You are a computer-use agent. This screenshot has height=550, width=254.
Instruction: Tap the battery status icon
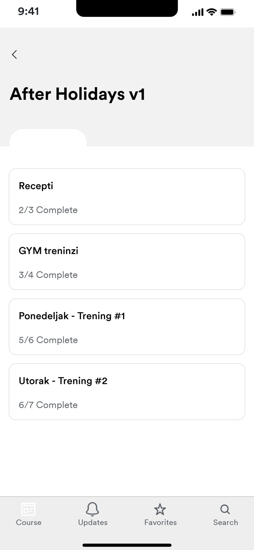(228, 12)
